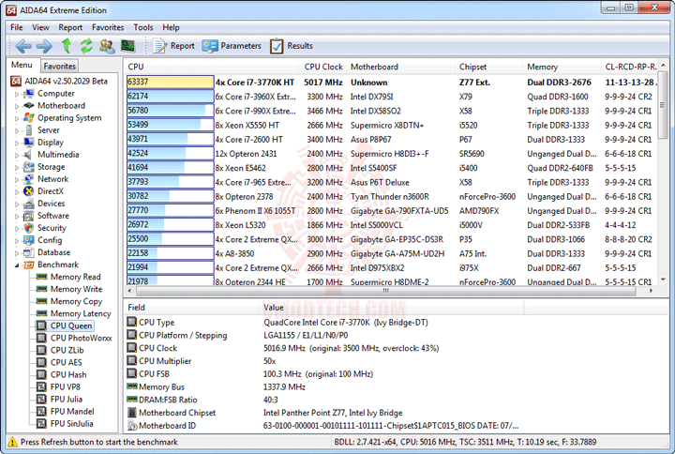Screen dimensions: 675x454
Task: Switch to the Menu tab
Action: coord(22,65)
